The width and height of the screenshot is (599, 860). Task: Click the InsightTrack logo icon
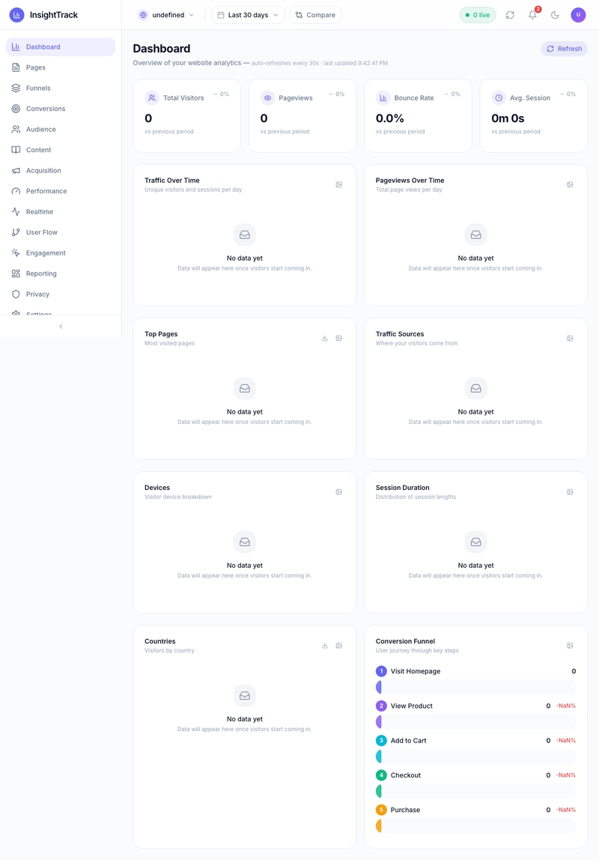16,15
